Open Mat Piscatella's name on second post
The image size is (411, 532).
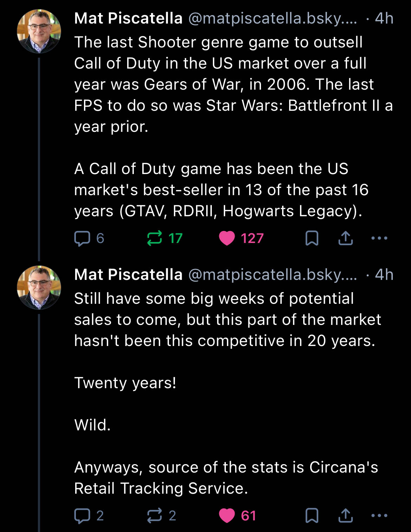point(128,275)
